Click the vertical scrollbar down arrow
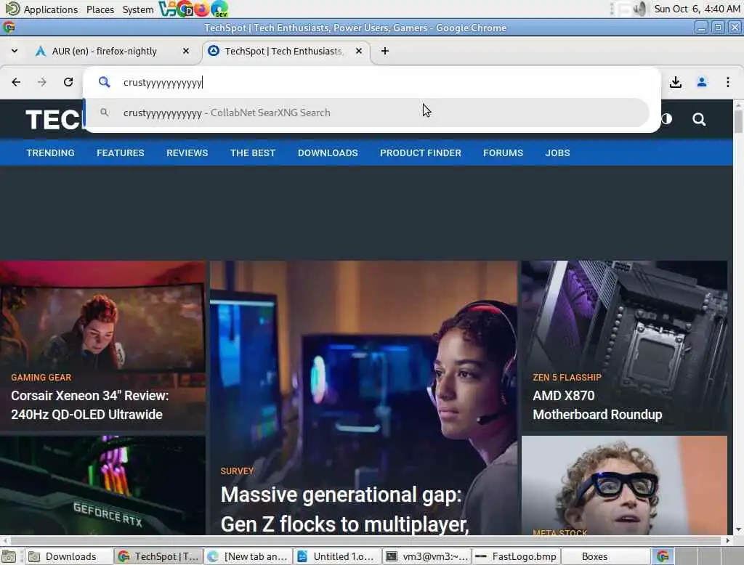 [x=738, y=530]
